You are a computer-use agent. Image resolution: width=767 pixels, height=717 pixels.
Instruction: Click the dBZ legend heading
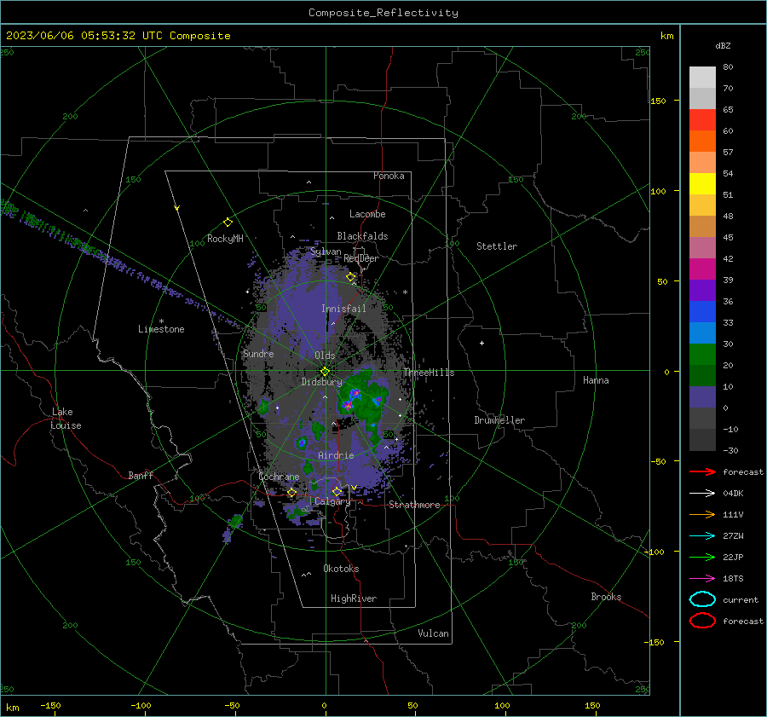click(723, 46)
